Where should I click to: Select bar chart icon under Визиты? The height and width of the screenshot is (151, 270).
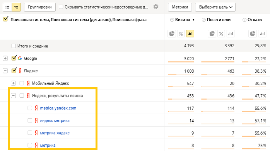pos(190,34)
